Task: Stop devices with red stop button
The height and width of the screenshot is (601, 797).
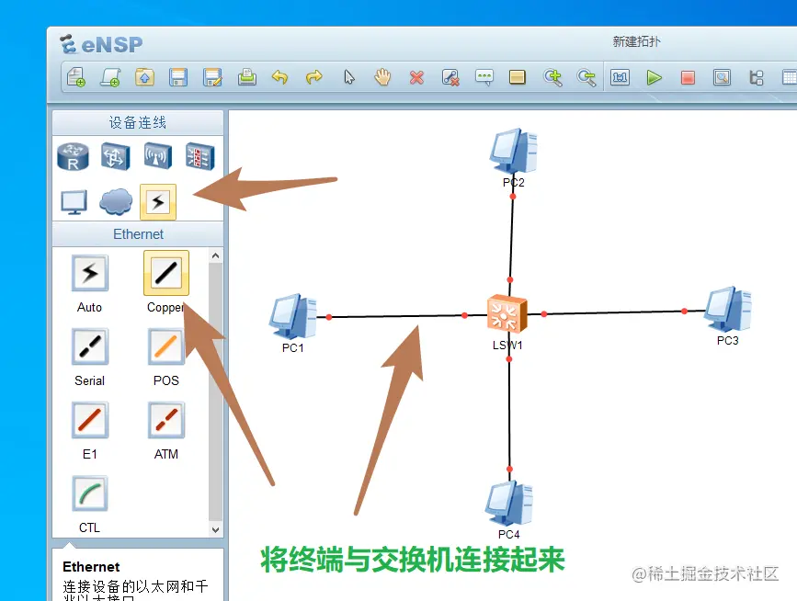Action: click(x=688, y=77)
